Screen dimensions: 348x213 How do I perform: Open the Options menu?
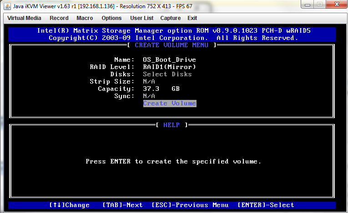(x=111, y=18)
